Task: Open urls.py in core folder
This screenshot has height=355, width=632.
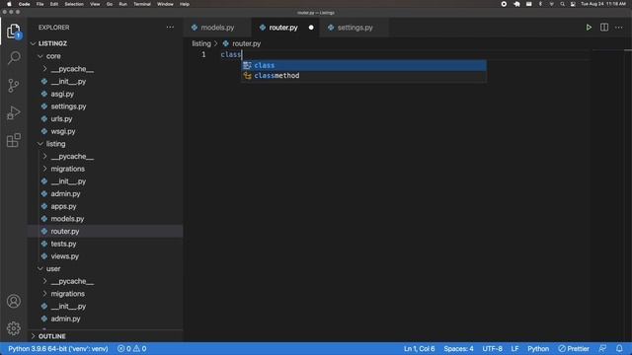Action: [x=61, y=118]
